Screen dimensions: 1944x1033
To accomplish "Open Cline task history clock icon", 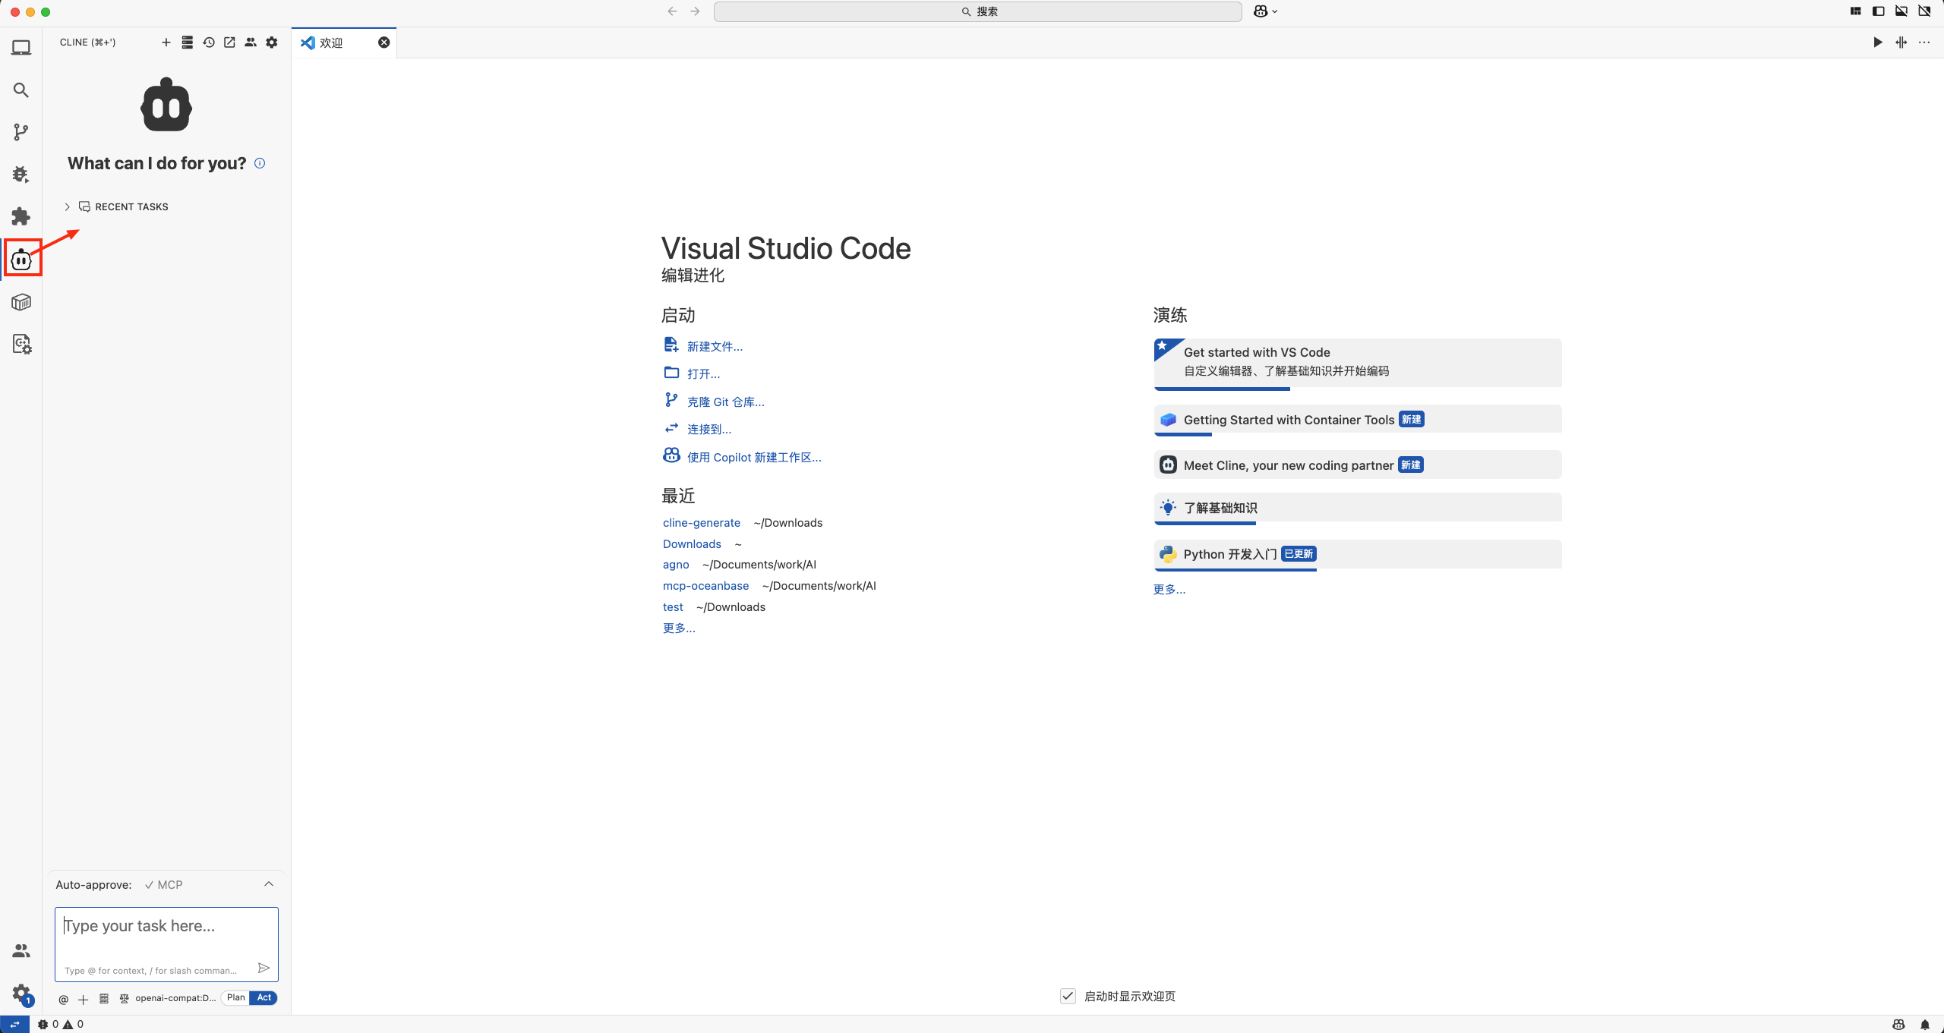I will tap(209, 43).
